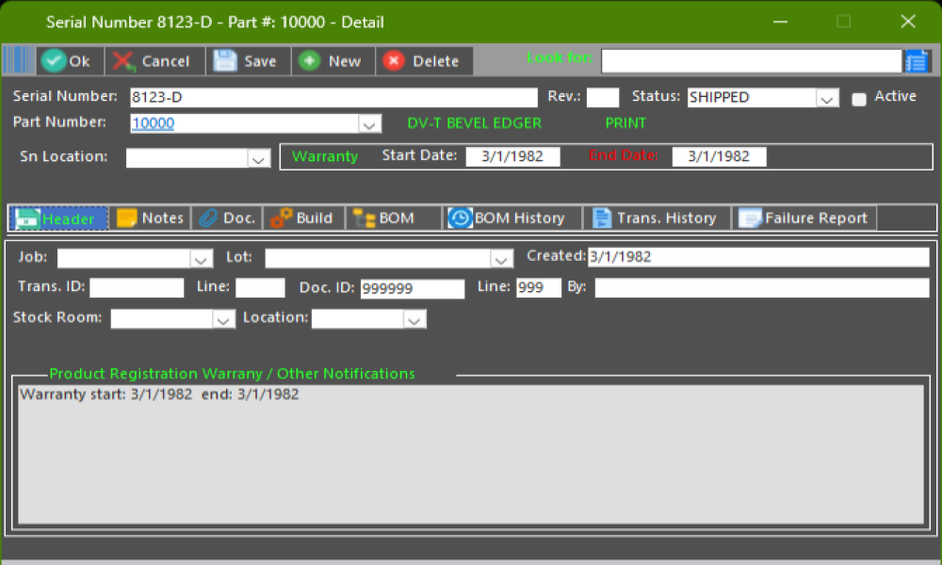Screen dimensions: 942x565
Task: Click the green plus New icon
Action: tap(309, 61)
